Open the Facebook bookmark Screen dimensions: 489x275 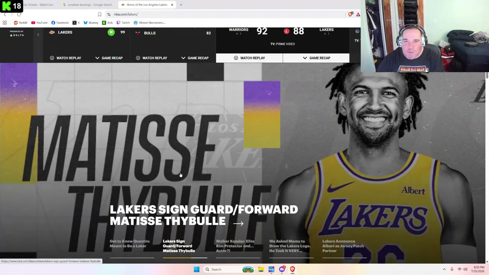click(60, 23)
